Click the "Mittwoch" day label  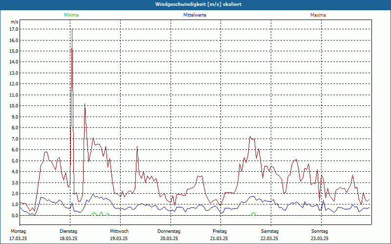point(119,231)
